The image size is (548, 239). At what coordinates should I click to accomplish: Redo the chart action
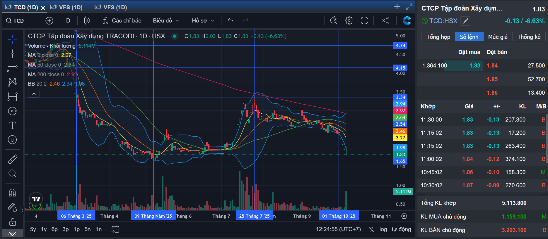pyautogui.click(x=245, y=21)
